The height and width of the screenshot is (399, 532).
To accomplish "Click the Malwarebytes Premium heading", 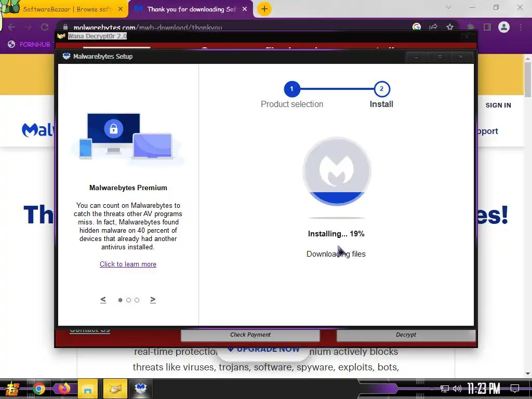I will point(128,188).
